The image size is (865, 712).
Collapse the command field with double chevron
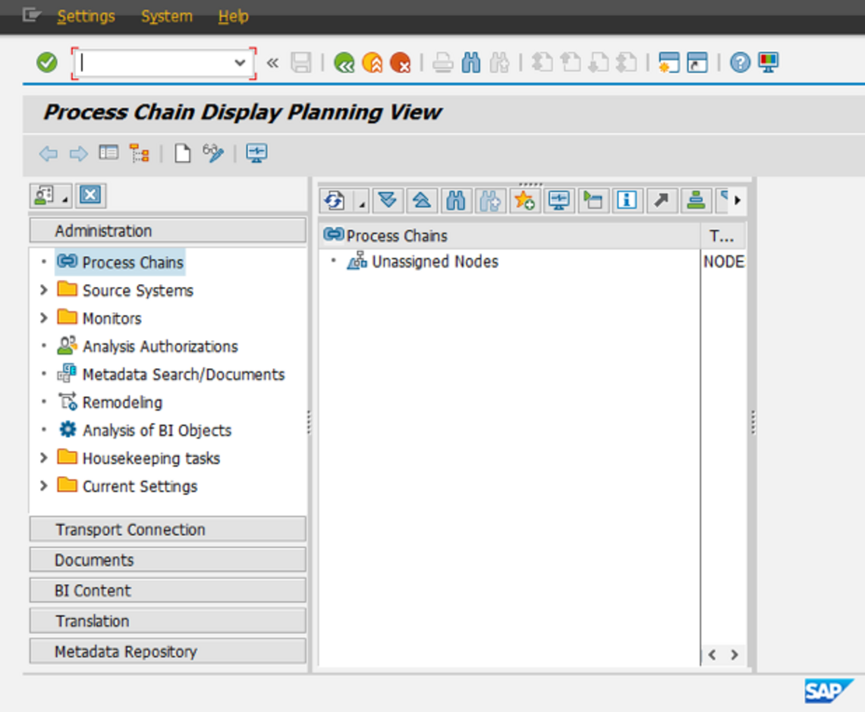pos(272,63)
